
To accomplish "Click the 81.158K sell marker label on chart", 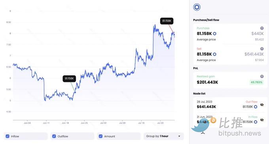I will tap(167, 21).
